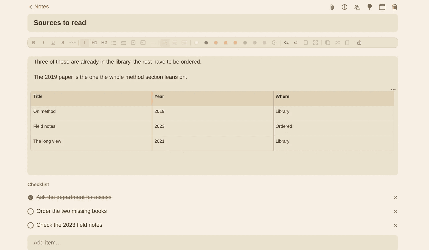Apply the H2 heading style
The height and width of the screenshot is (250, 429).
click(x=104, y=43)
